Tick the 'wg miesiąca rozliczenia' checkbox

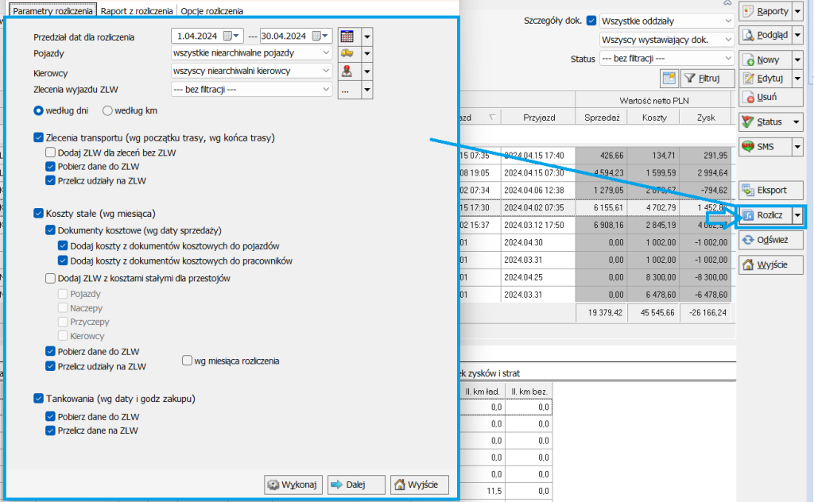[188, 361]
